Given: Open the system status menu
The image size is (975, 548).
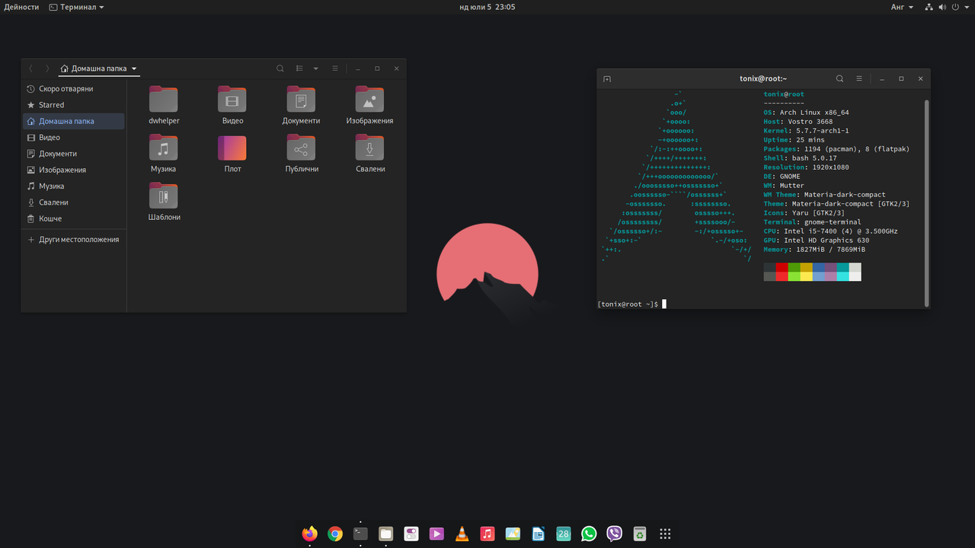Looking at the screenshot, I should [x=948, y=7].
